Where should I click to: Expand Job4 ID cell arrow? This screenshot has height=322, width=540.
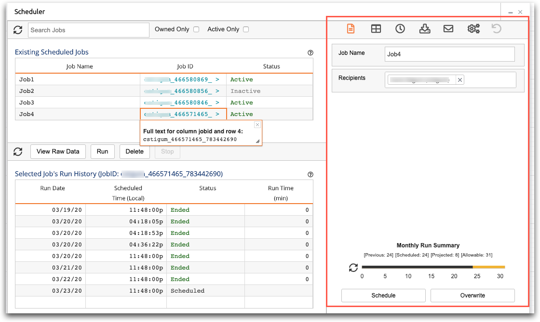217,114
